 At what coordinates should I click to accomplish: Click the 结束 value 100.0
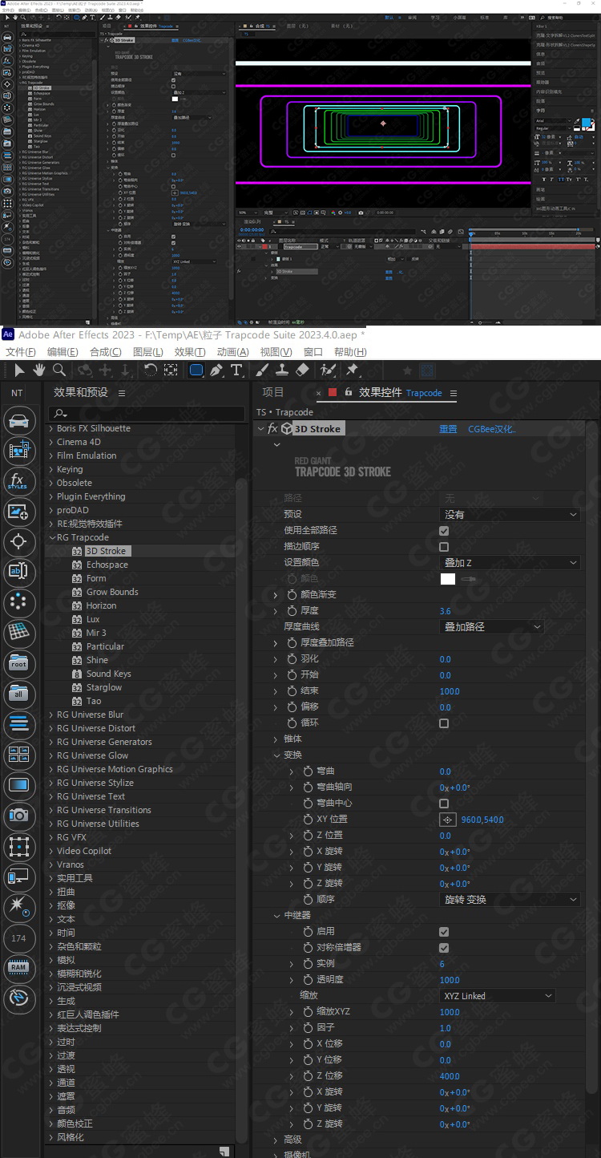pyautogui.click(x=450, y=691)
